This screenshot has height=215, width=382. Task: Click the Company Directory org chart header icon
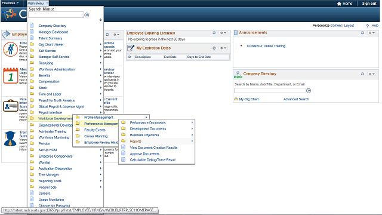click(x=238, y=75)
